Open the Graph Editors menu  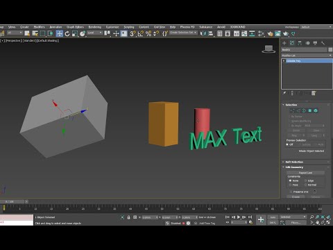coord(75,27)
